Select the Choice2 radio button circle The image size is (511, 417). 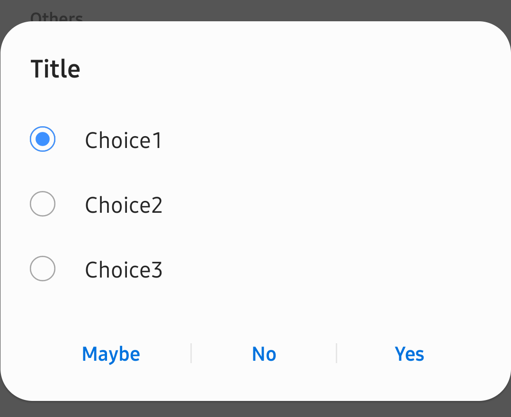pyautogui.click(x=43, y=204)
